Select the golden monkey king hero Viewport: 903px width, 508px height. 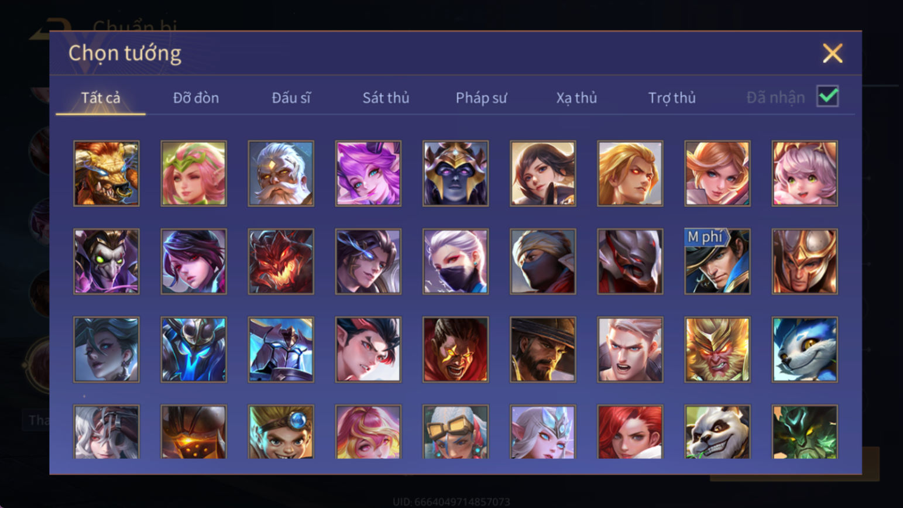point(717,349)
